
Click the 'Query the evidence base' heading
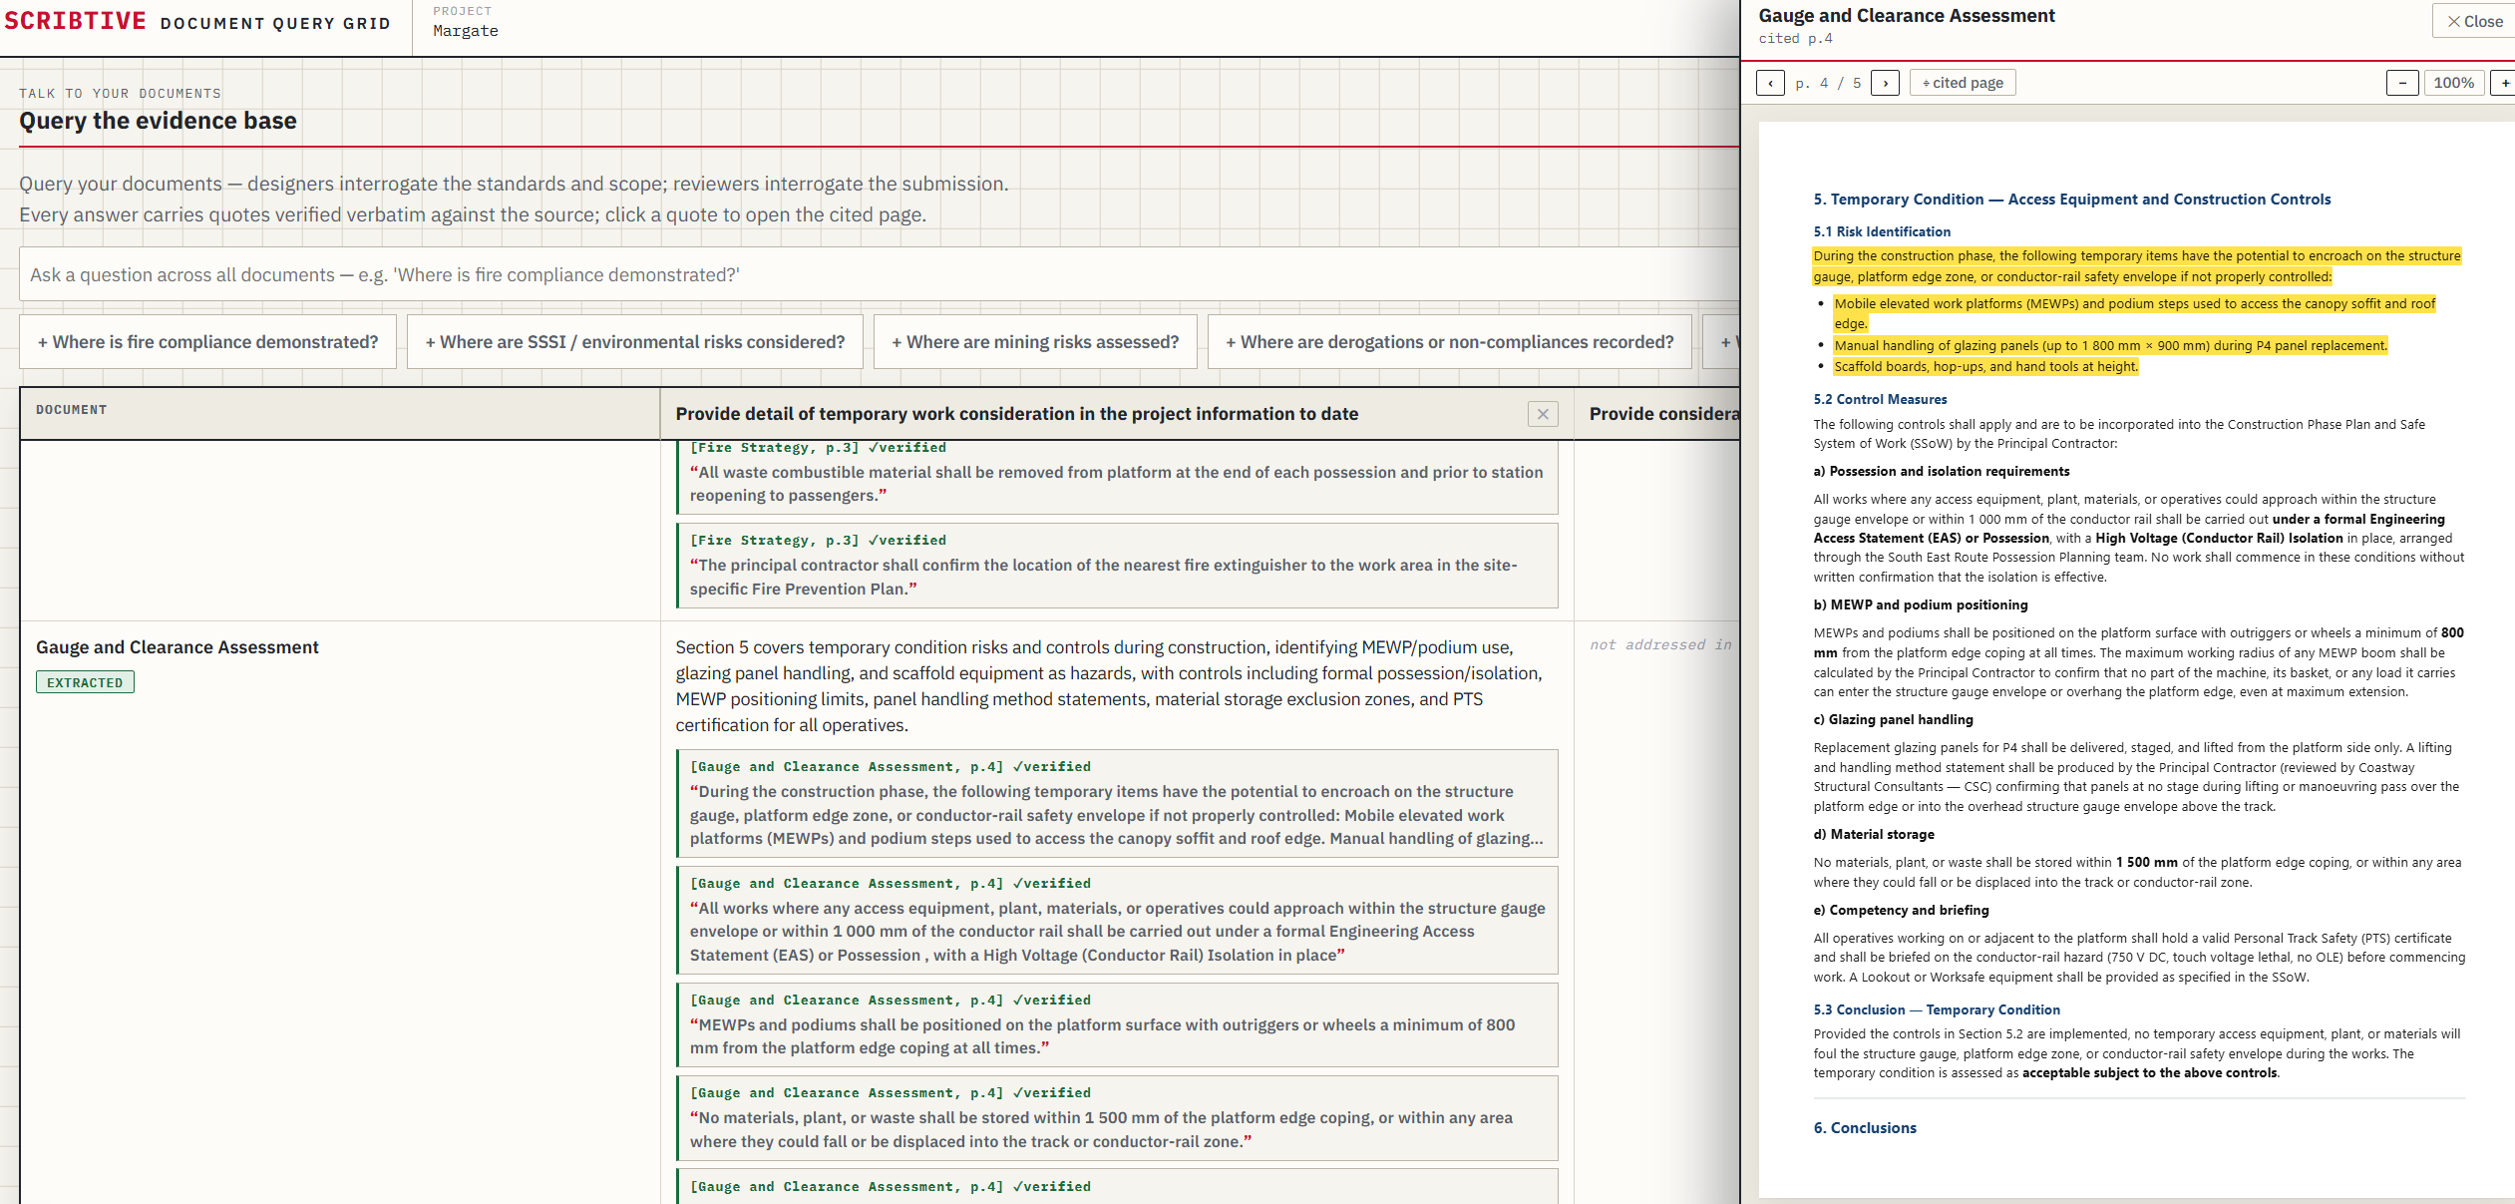158,121
